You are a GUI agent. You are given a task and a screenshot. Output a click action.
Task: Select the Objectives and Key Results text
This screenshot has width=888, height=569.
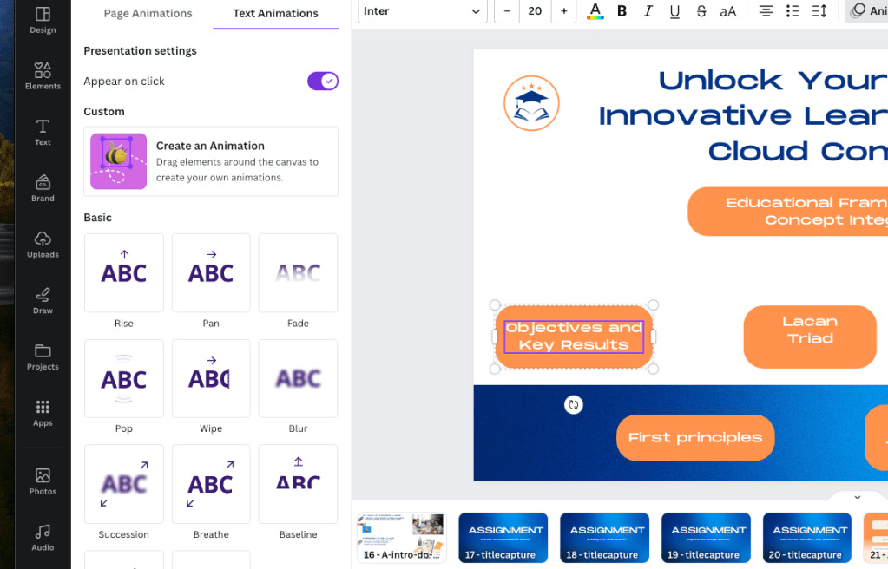[x=574, y=337]
